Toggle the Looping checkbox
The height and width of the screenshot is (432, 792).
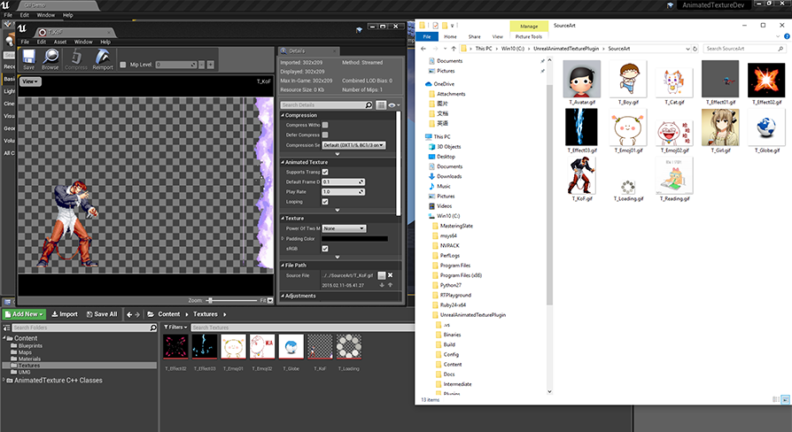(x=325, y=202)
